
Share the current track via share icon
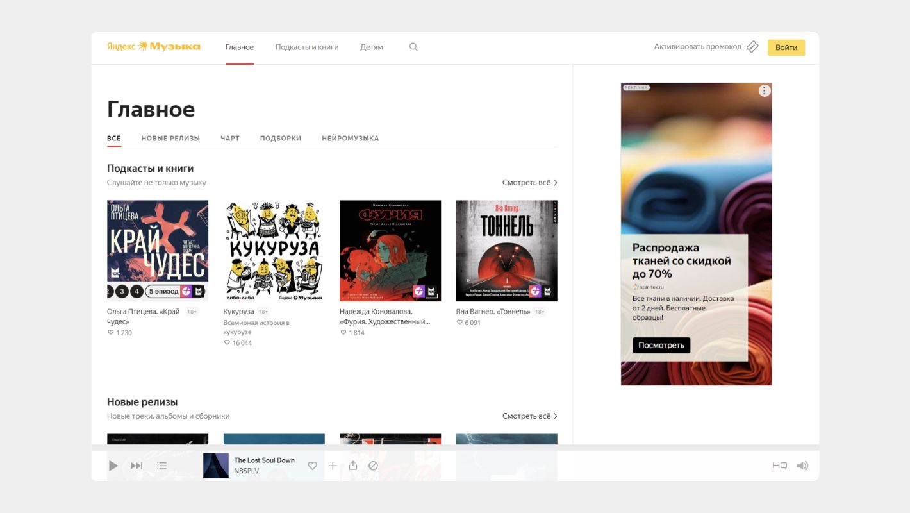(x=353, y=466)
